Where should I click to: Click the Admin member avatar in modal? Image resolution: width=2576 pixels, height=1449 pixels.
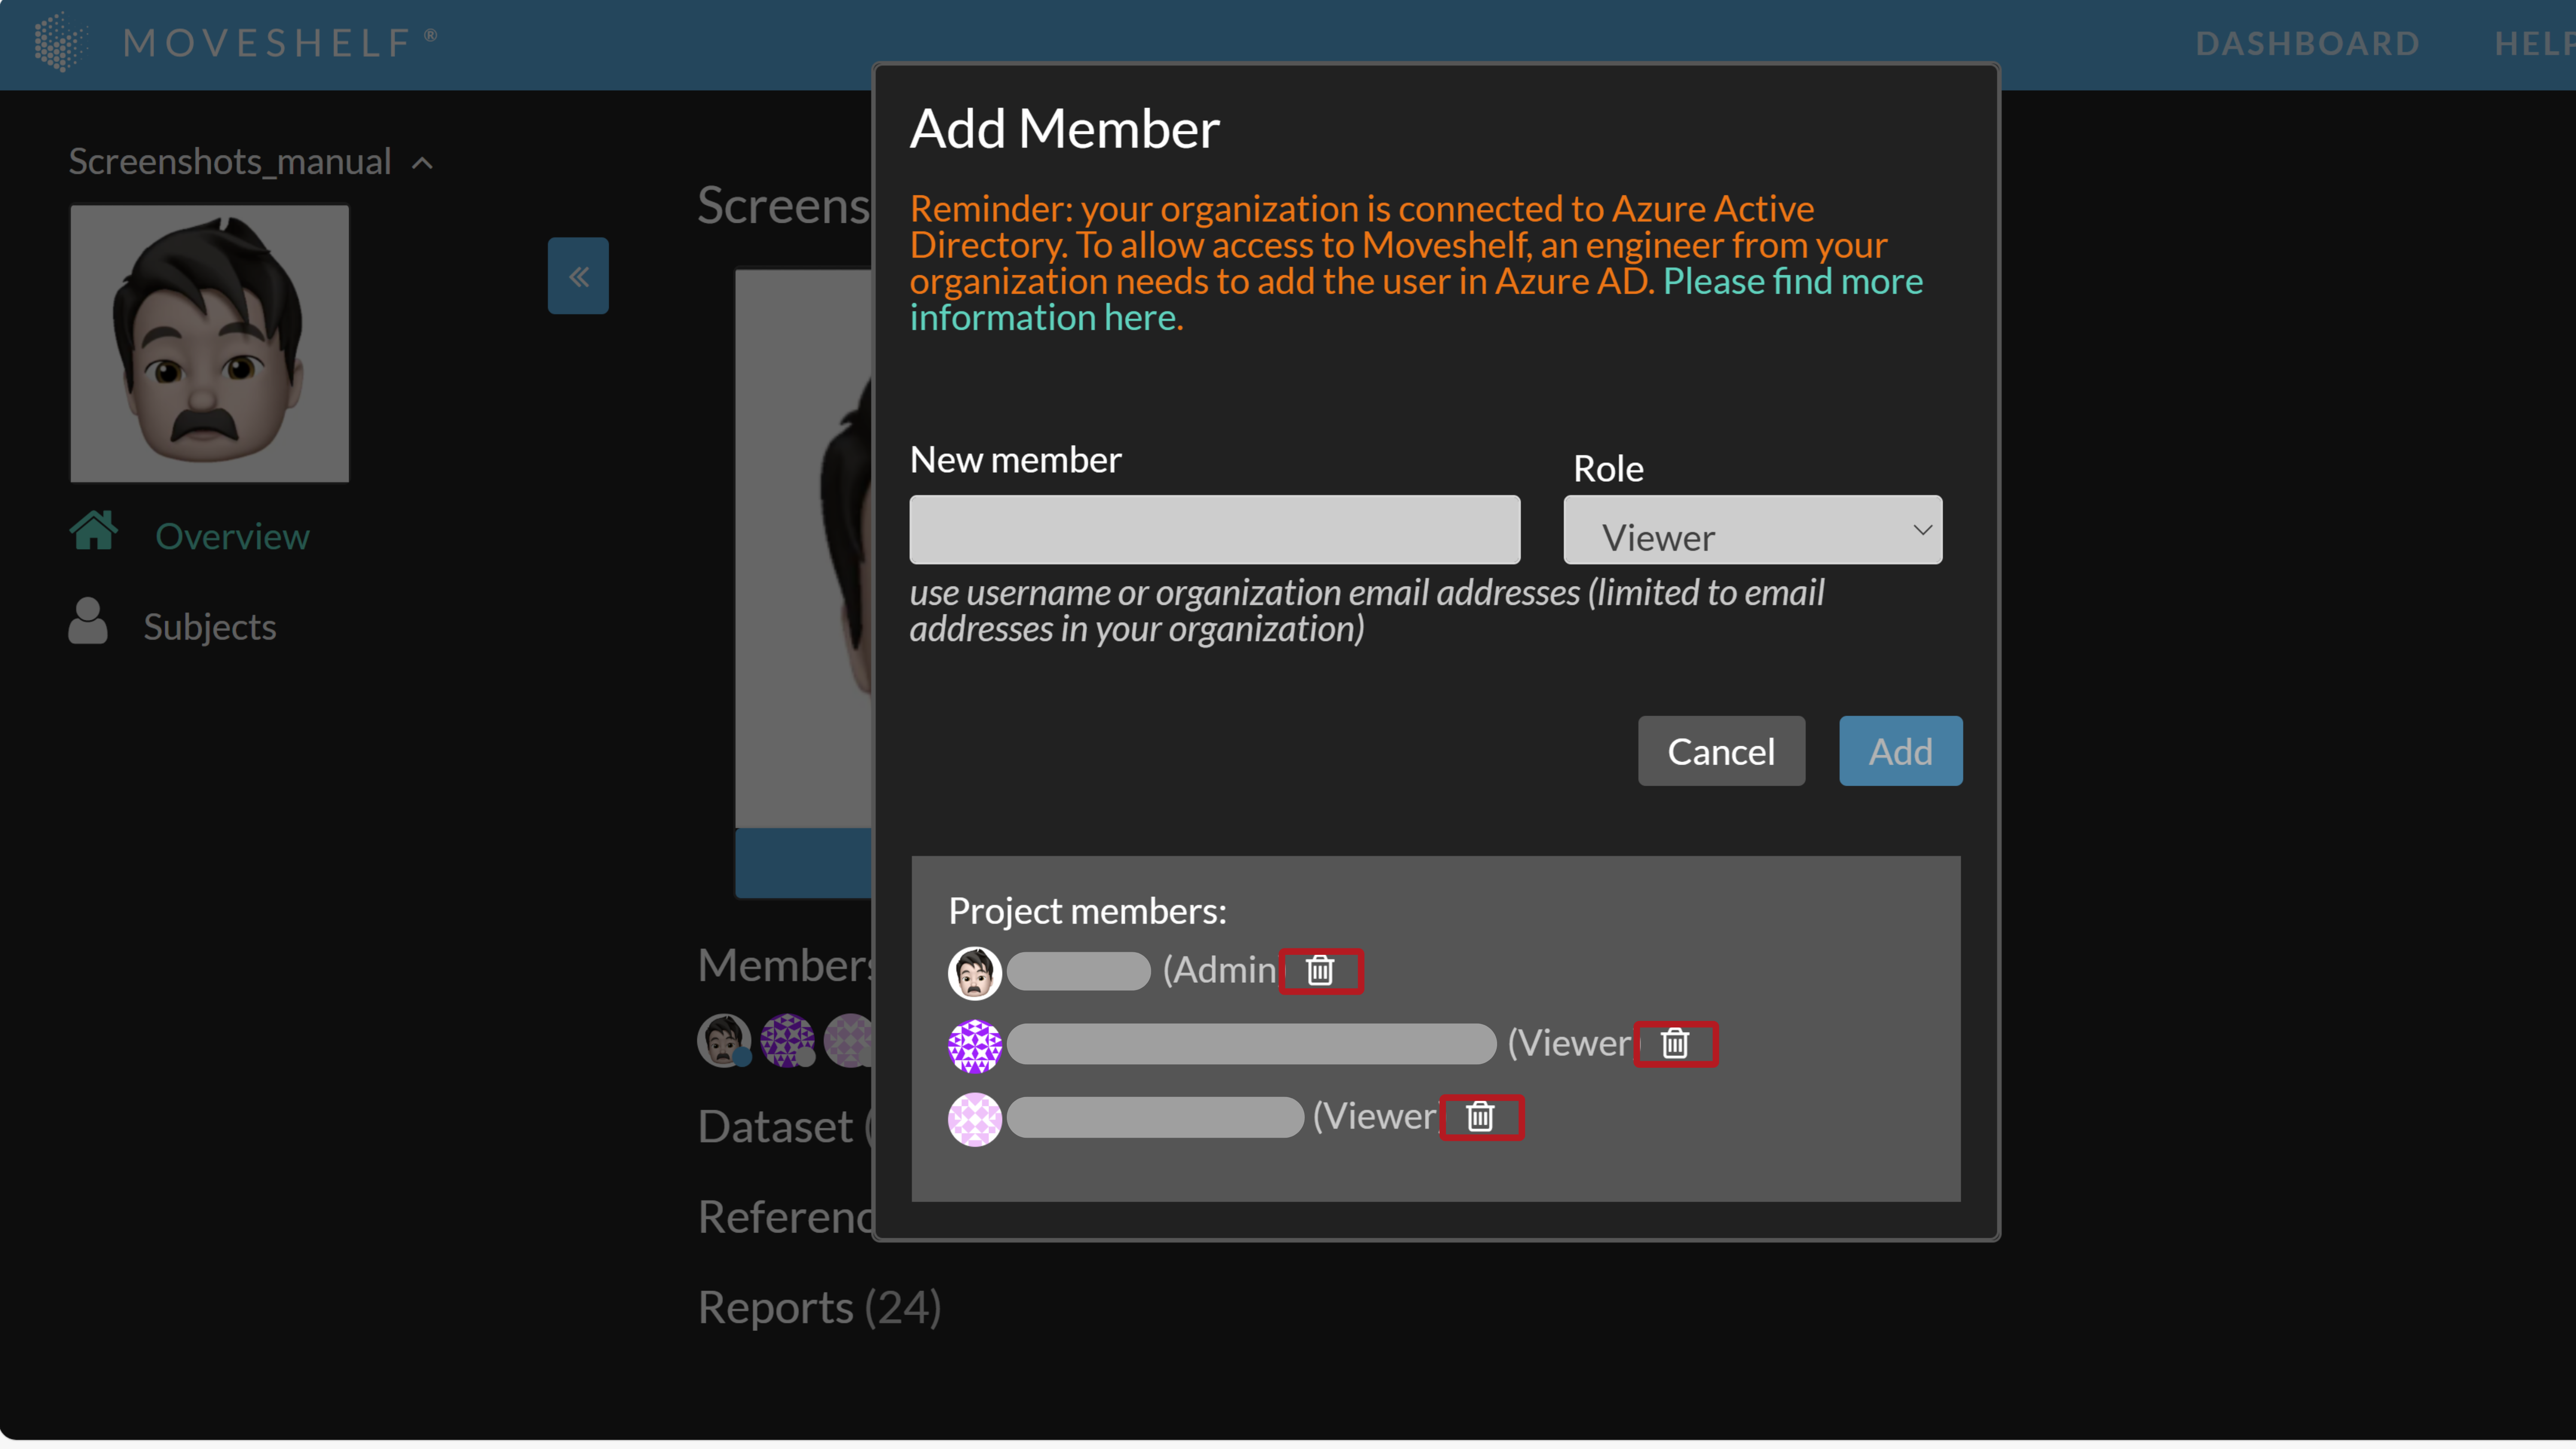pyautogui.click(x=974, y=972)
